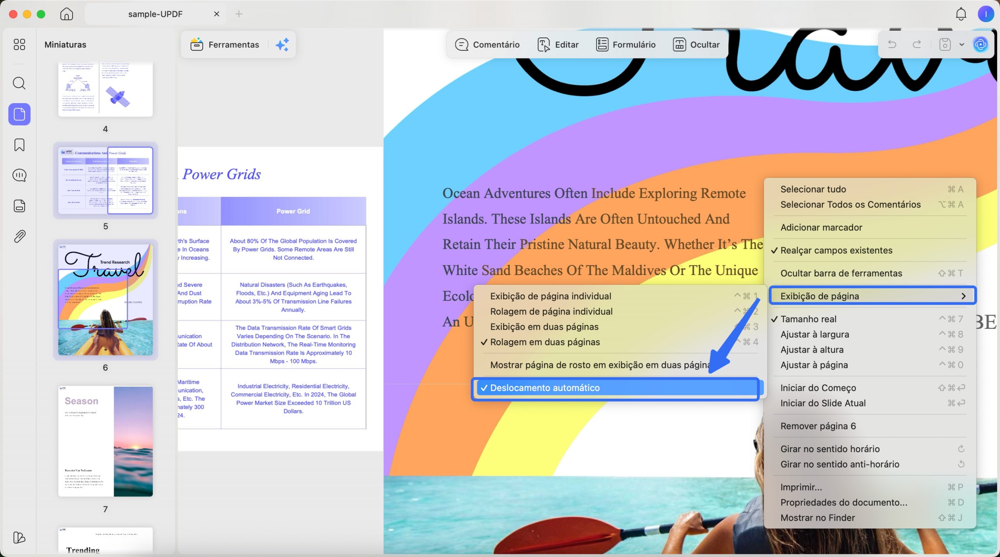Click the undo arrow
This screenshot has height=557, width=1000.
pos(892,44)
